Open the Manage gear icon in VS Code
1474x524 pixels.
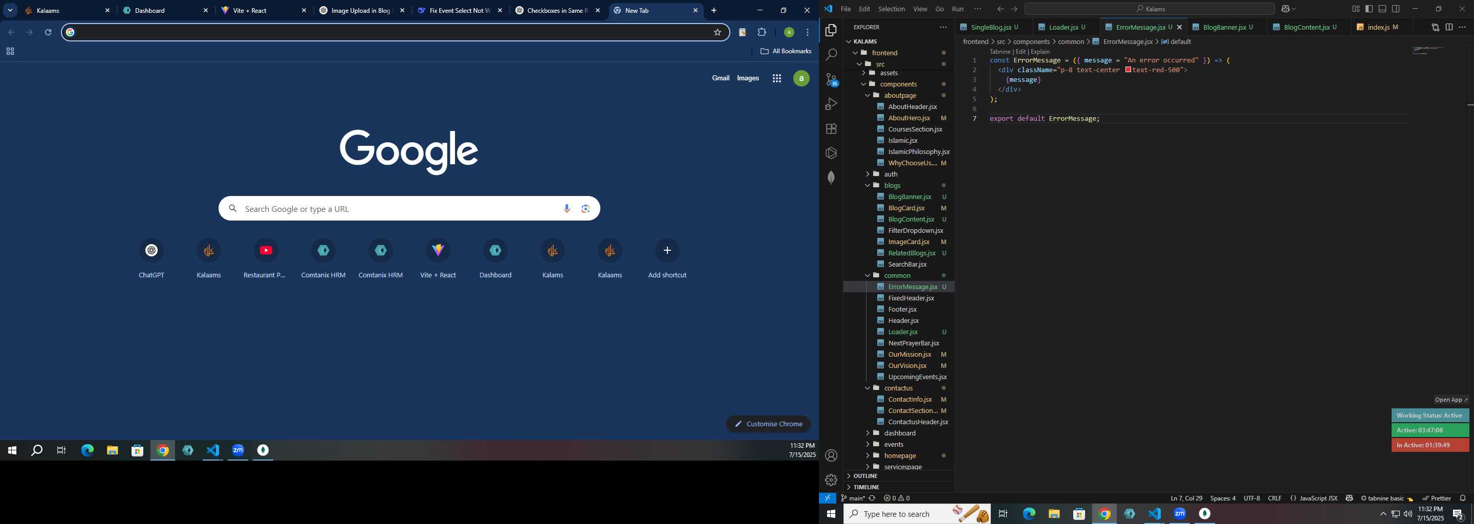tap(831, 480)
